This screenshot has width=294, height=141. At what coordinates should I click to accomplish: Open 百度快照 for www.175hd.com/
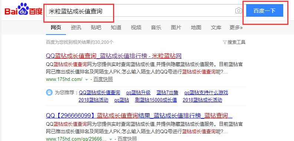click(103, 79)
